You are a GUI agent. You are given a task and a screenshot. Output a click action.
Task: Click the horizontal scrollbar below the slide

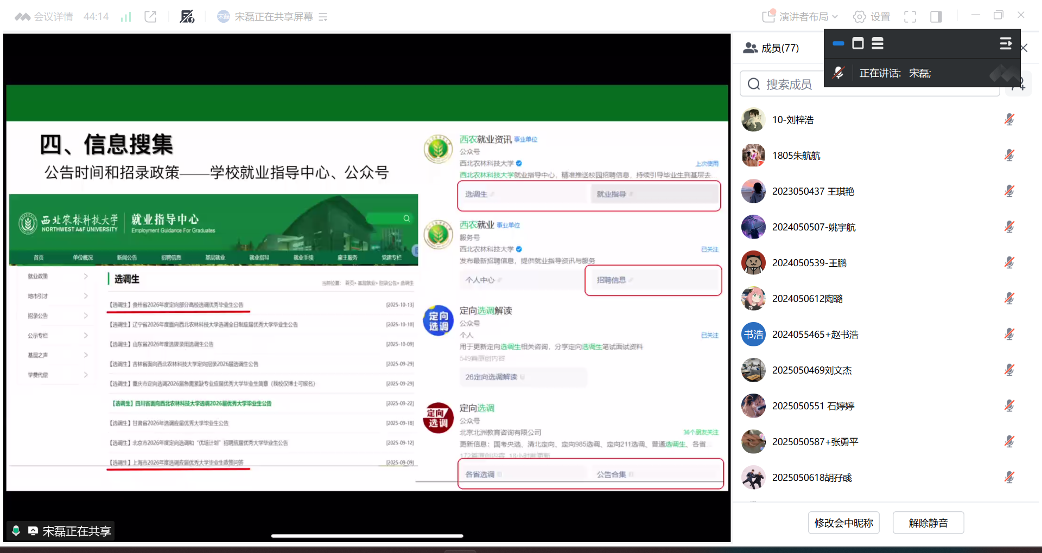368,536
